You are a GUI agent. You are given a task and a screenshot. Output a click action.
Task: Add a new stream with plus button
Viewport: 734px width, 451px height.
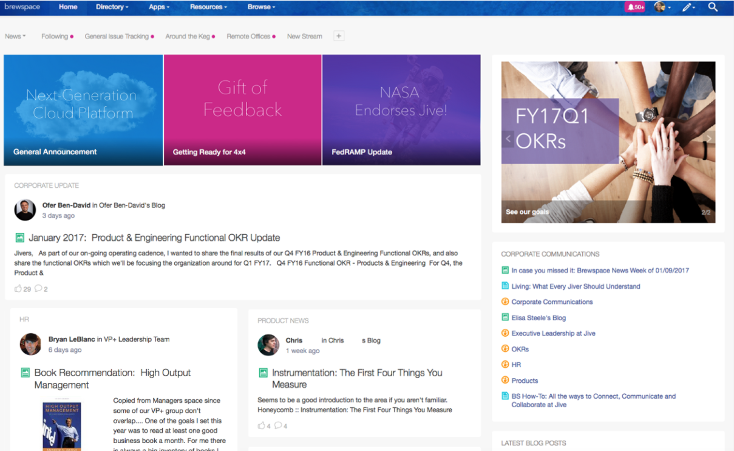coord(339,36)
